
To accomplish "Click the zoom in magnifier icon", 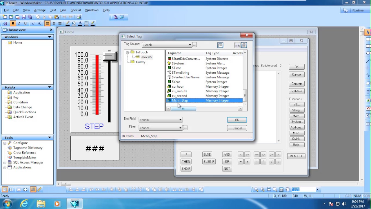I will coord(262,190).
